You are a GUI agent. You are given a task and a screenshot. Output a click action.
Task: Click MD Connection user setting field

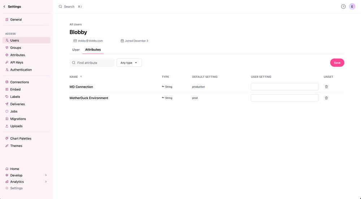point(284,87)
